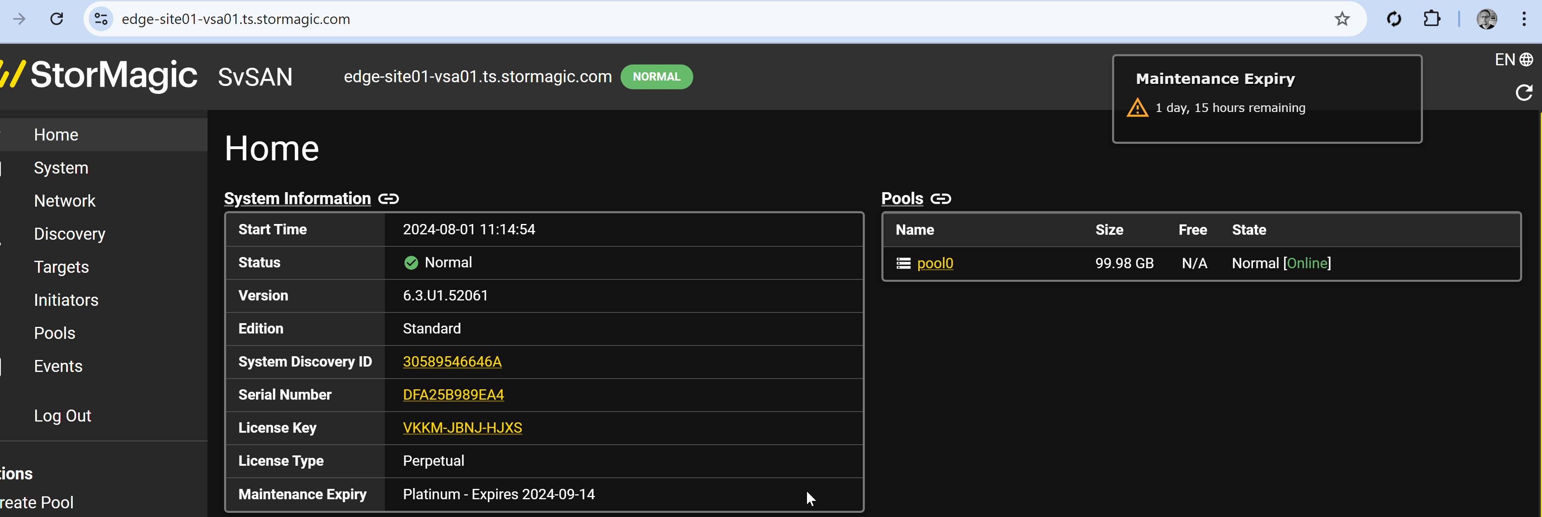Click the Maintenance Expiry warning triangle
1542x517 pixels.
(x=1137, y=108)
